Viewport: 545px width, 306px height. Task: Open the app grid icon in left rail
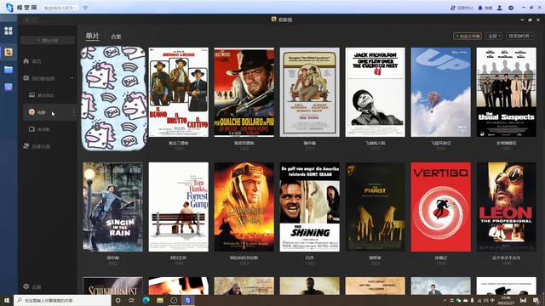pos(9,31)
